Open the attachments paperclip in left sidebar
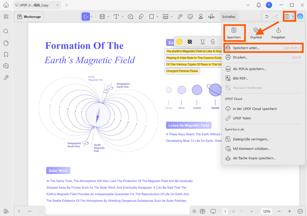This screenshot has width=307, height=216. point(6,78)
